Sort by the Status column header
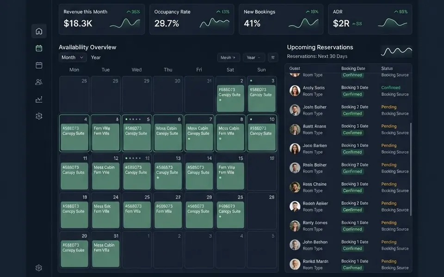 [x=387, y=68]
